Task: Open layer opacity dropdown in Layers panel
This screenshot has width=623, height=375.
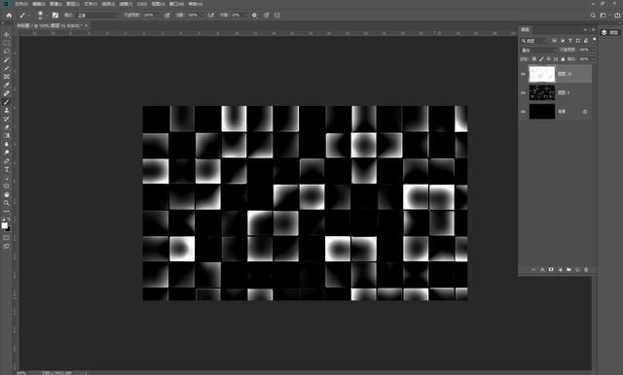Action: coord(593,50)
